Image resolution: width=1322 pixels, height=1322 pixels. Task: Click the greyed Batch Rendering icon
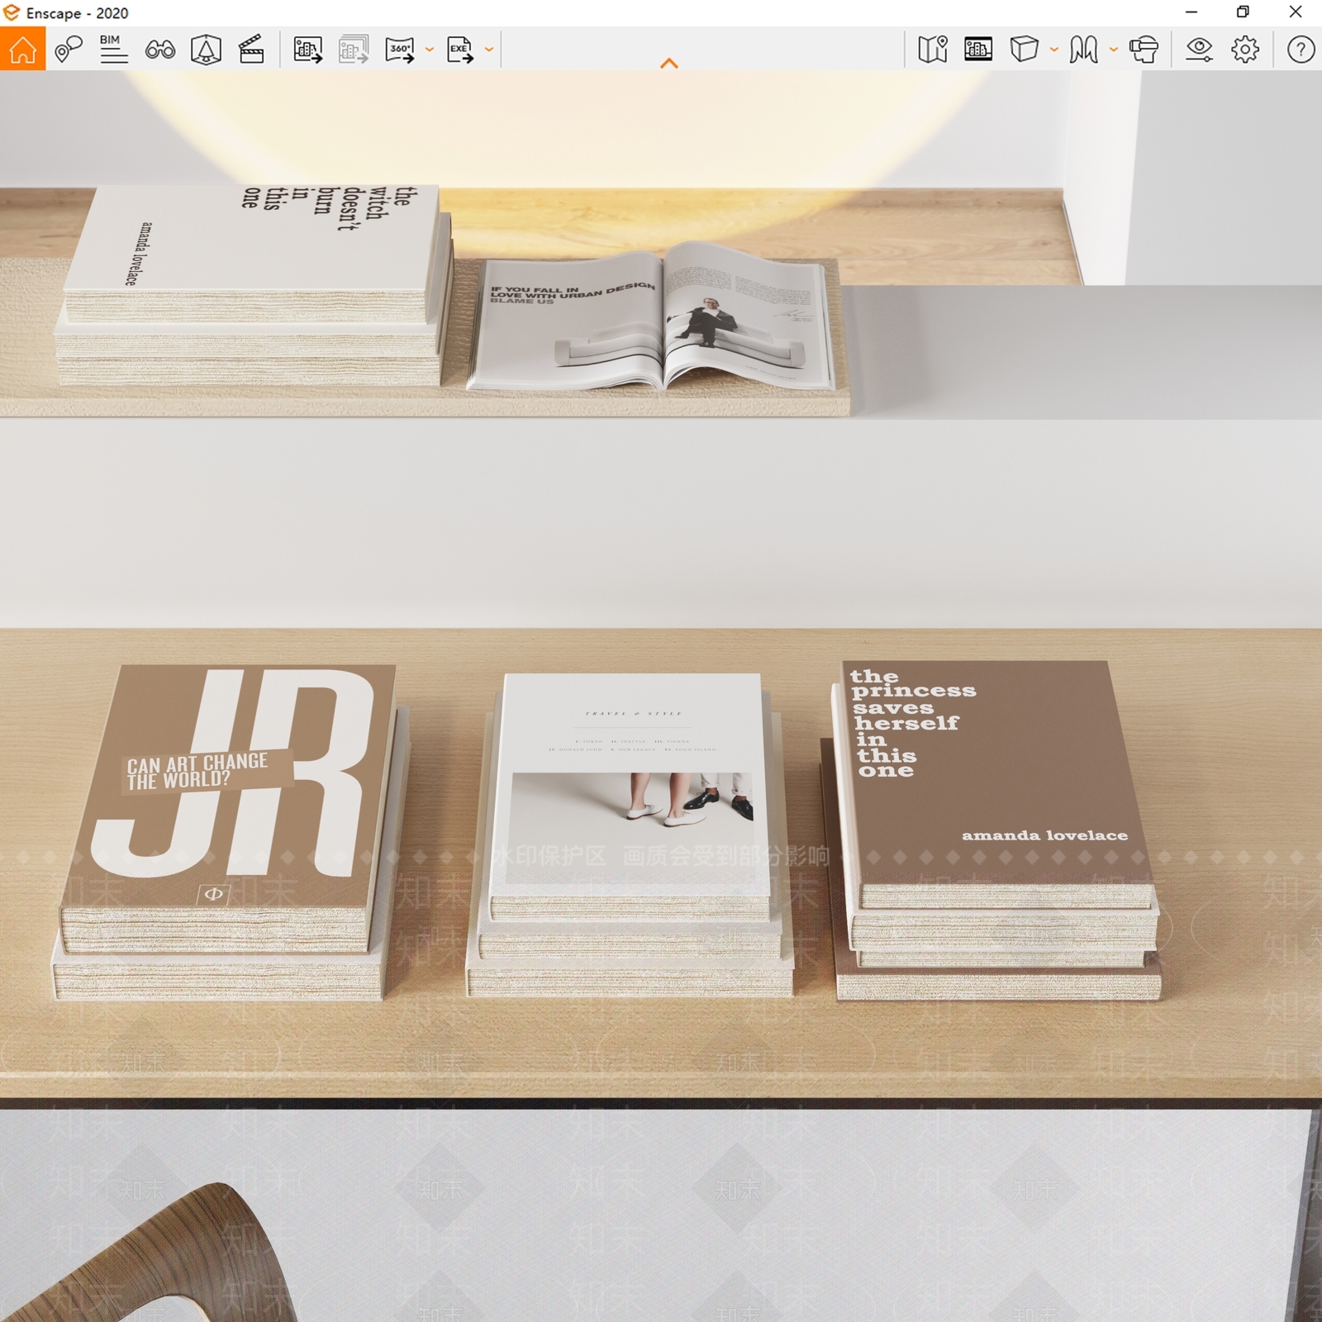click(354, 50)
